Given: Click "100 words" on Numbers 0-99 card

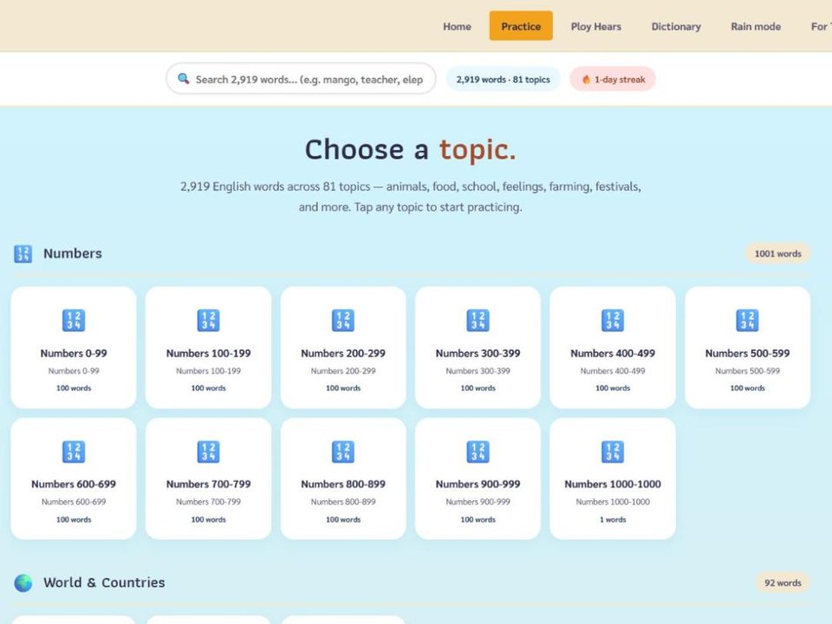Looking at the screenshot, I should pos(73,388).
